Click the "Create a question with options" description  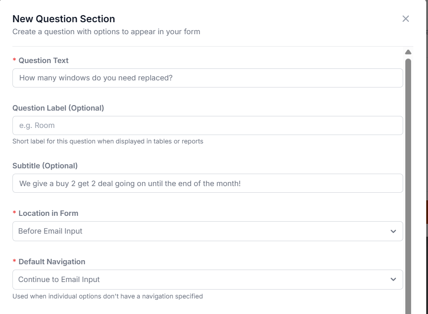point(106,32)
